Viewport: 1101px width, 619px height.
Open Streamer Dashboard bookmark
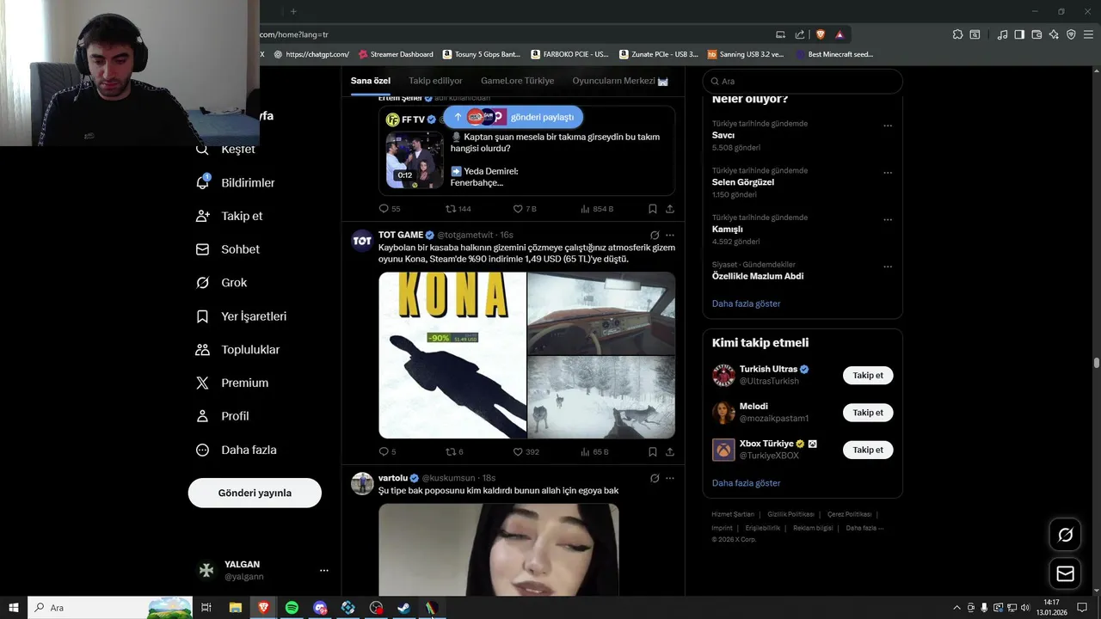click(x=396, y=54)
